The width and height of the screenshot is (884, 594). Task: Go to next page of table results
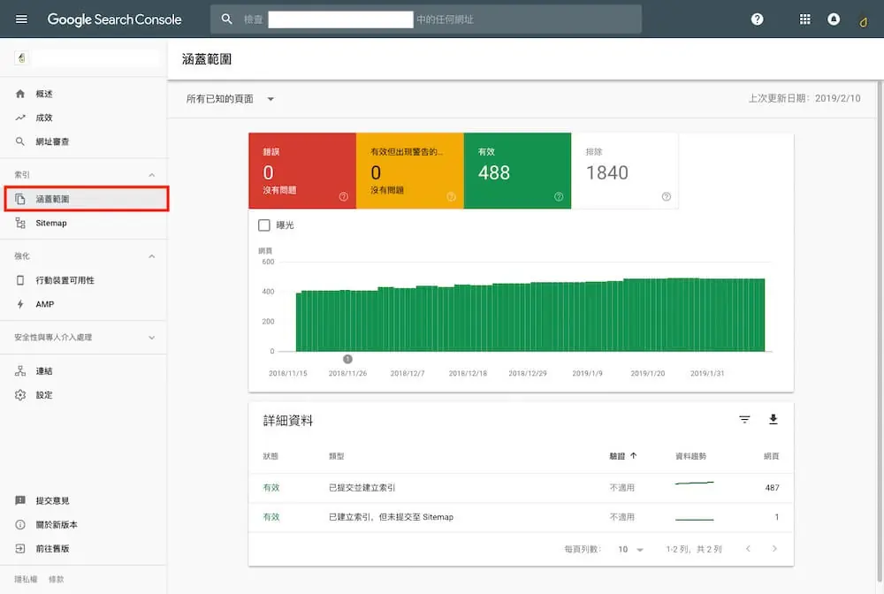(x=774, y=549)
